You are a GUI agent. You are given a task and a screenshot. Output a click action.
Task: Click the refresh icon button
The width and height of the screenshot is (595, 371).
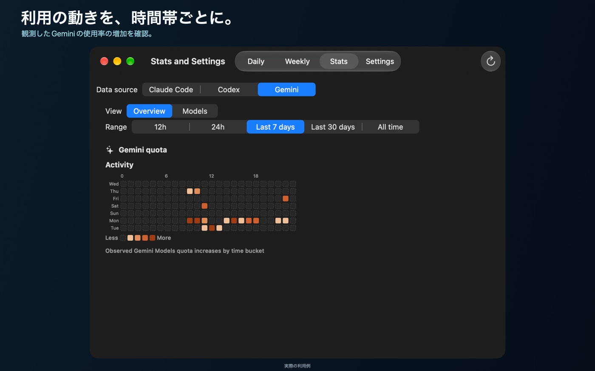tap(490, 61)
